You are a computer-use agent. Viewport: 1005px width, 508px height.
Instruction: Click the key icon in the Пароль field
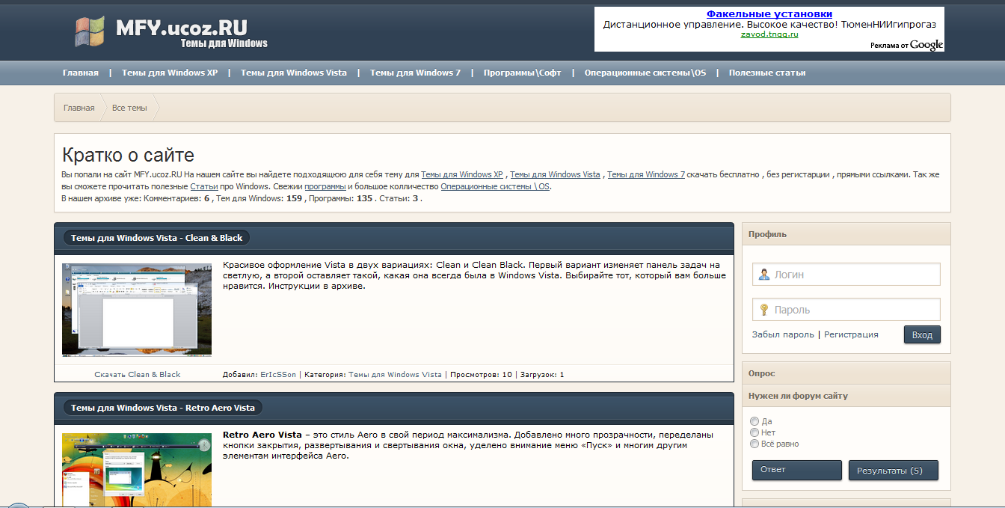pos(763,310)
